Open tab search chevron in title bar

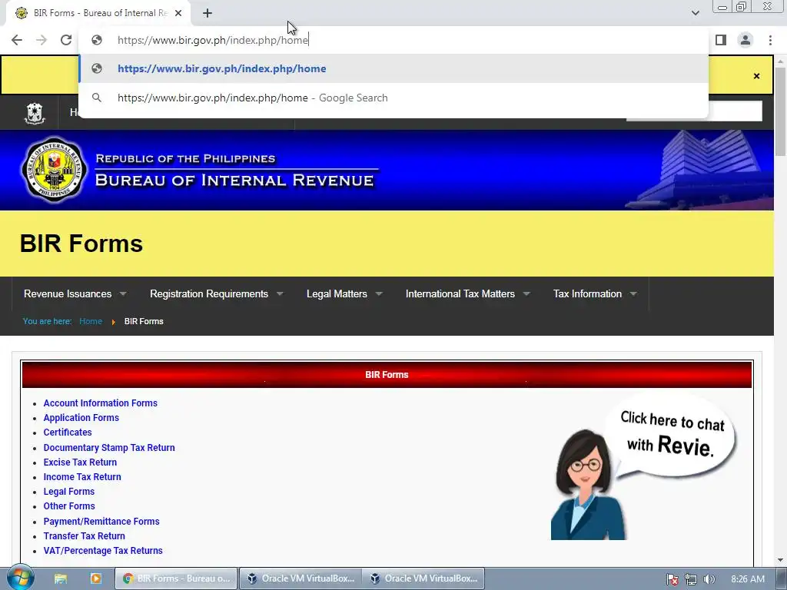[x=695, y=13]
